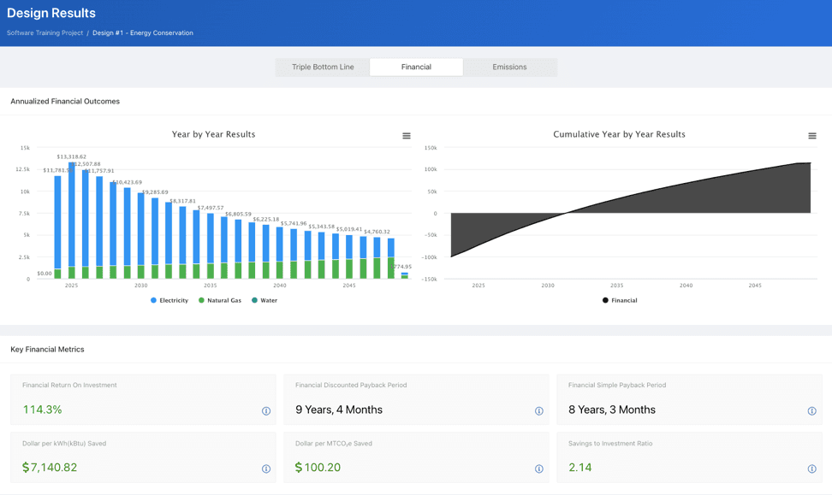Click the 114.3% return on investment value
Screen dimensions: 832x495
[x=42, y=410]
